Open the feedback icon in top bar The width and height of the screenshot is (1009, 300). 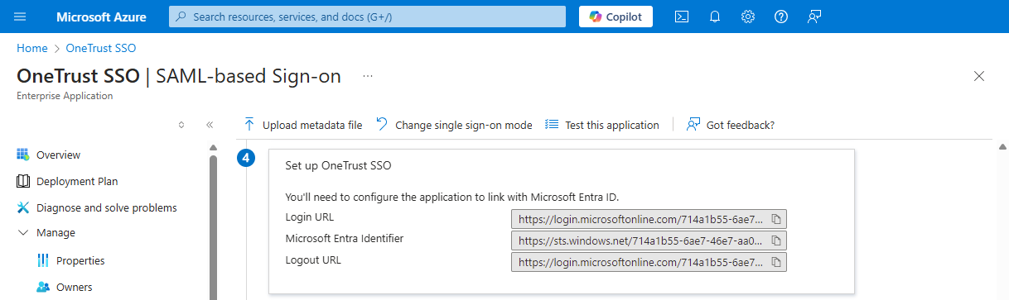click(813, 17)
